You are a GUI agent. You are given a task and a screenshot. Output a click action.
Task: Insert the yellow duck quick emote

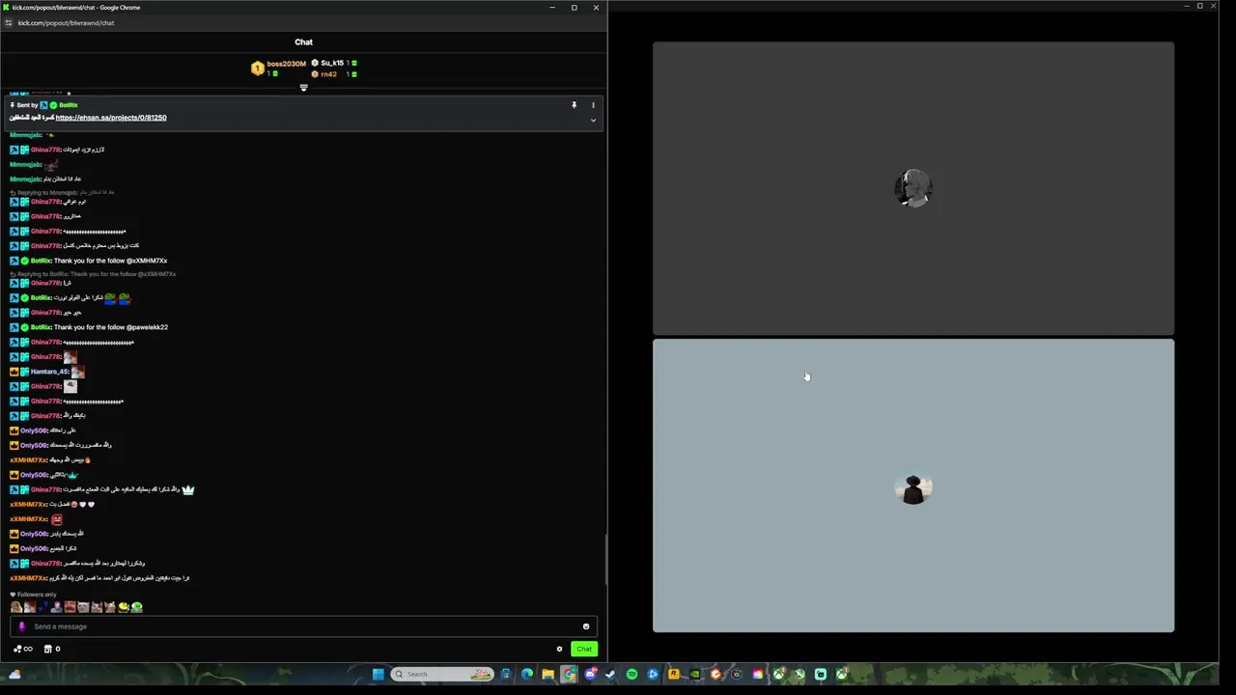pos(123,607)
